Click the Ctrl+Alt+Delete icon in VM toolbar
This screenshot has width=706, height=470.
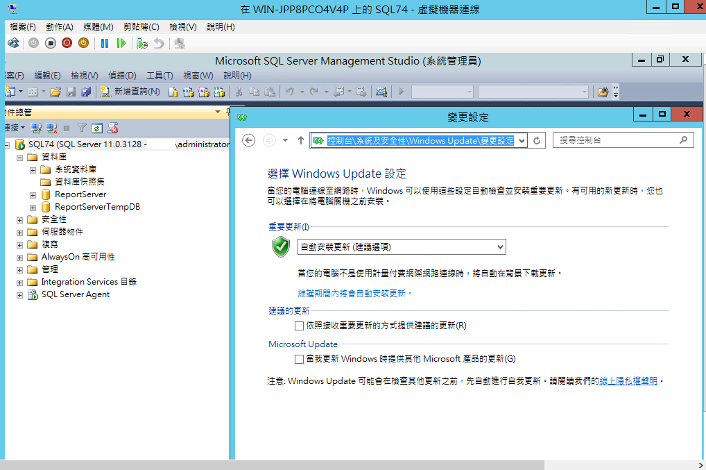(13, 43)
